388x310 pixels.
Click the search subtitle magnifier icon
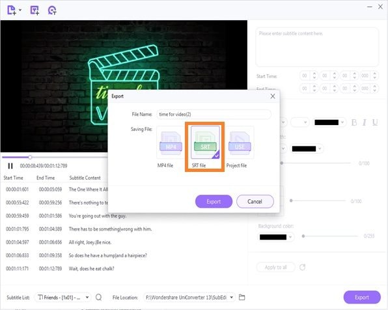(98, 297)
